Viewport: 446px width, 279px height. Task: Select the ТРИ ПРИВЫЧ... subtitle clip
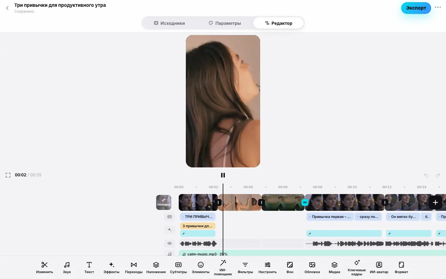pyautogui.click(x=198, y=217)
